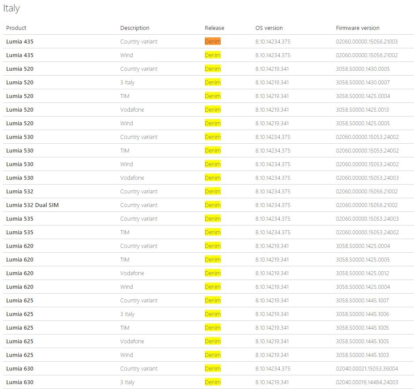Viewport: 414px width, 389px height.
Task: Open Denim link for Lumia 520 3 Italy
Action: click(x=213, y=83)
